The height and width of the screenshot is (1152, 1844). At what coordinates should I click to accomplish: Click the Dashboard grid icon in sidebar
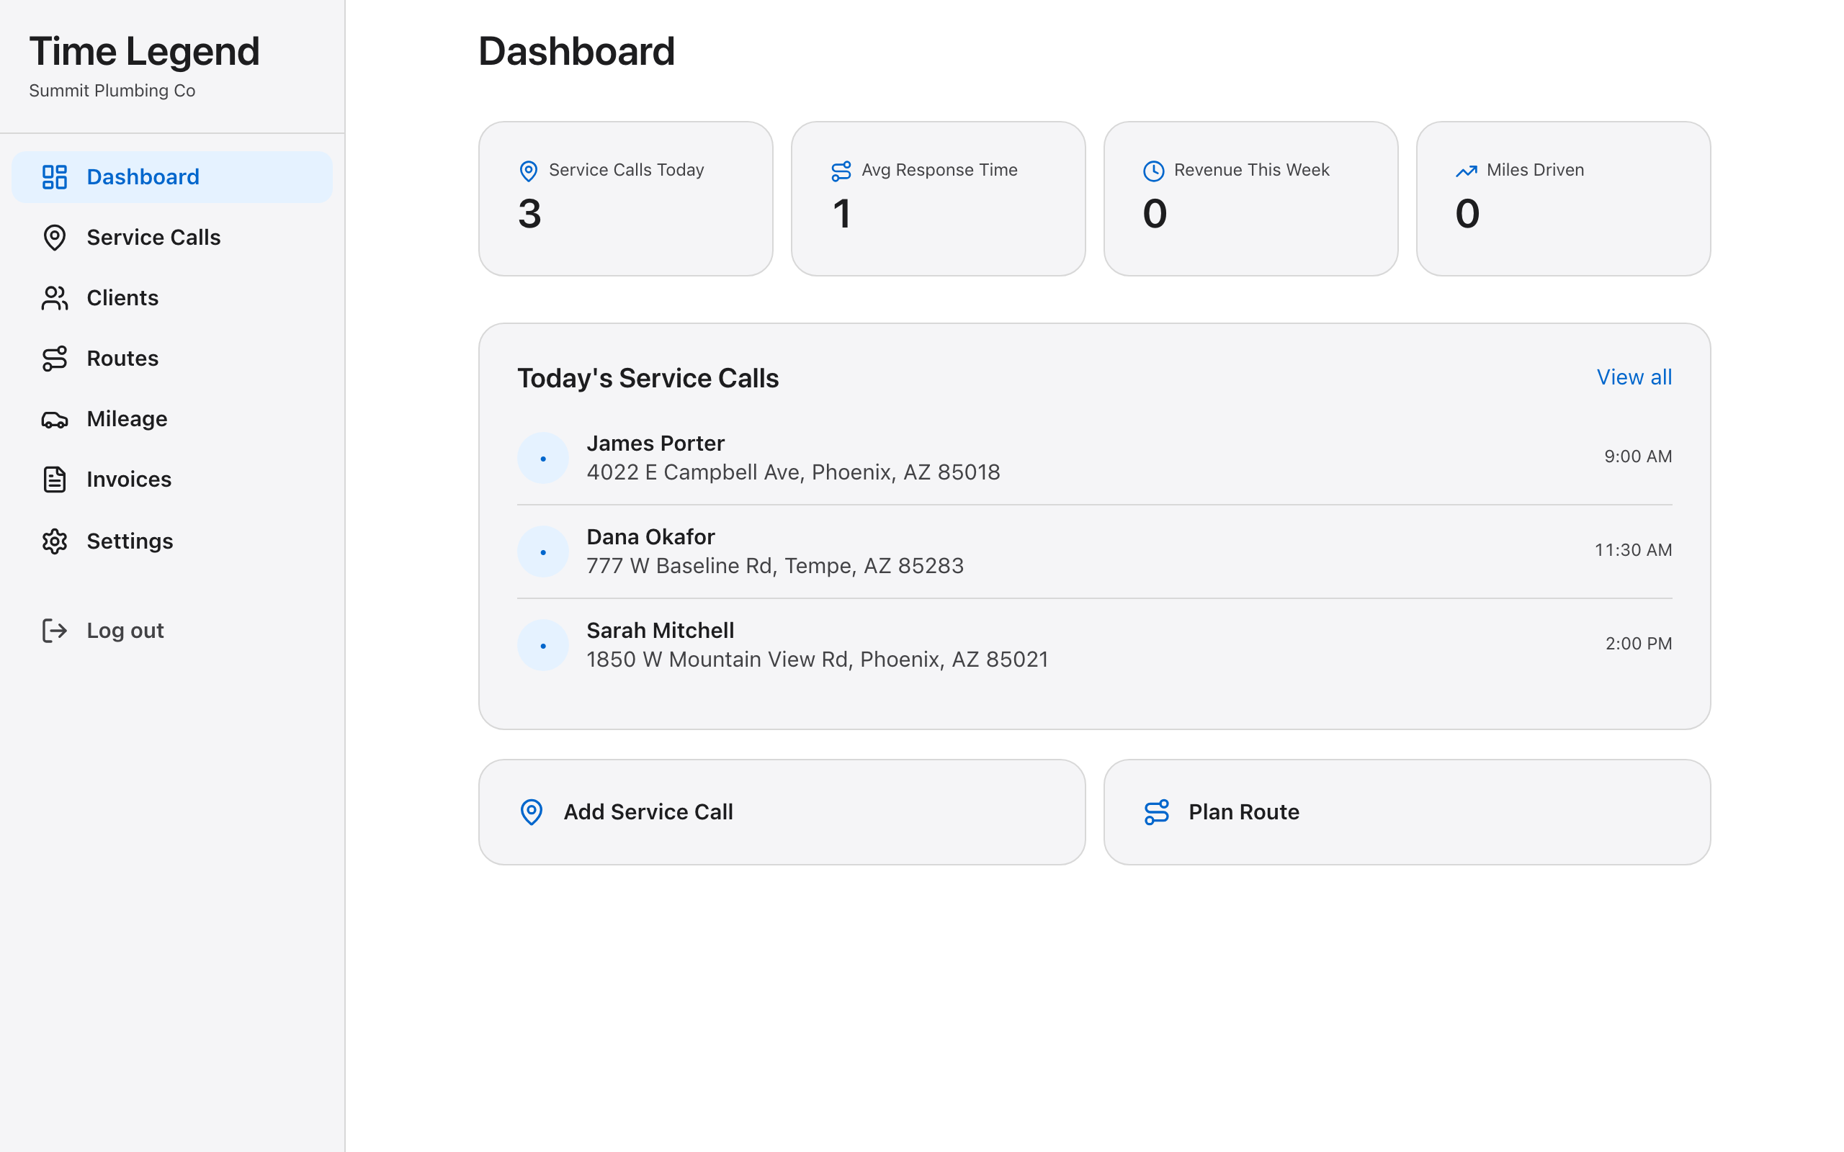click(x=55, y=177)
